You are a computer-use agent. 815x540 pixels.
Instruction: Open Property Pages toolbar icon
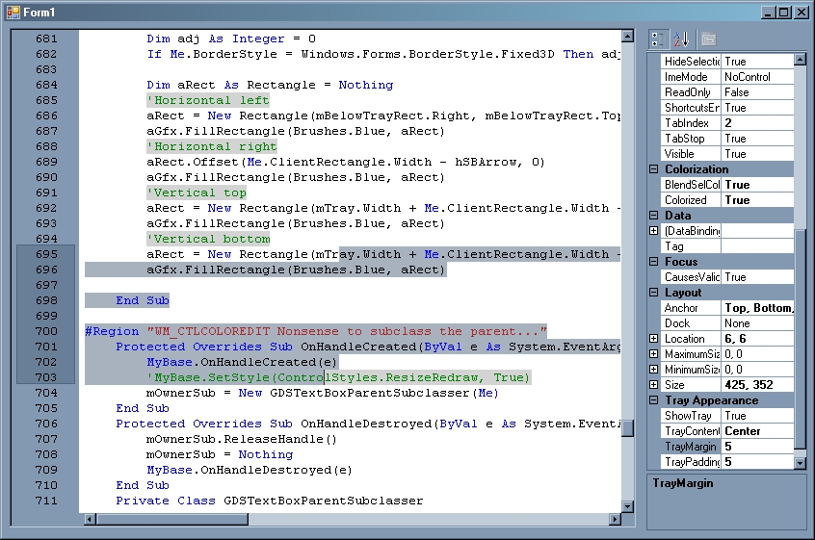(708, 39)
